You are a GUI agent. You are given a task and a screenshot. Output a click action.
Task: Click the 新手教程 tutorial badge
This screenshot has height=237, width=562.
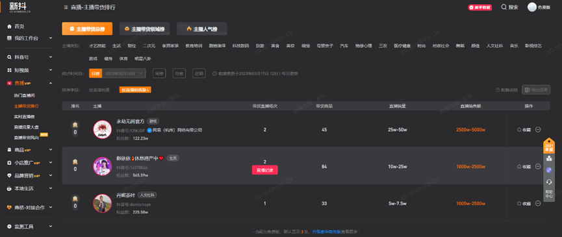(x=479, y=8)
